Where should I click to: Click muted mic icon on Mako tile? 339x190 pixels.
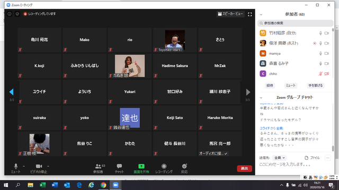[x=65, y=50]
